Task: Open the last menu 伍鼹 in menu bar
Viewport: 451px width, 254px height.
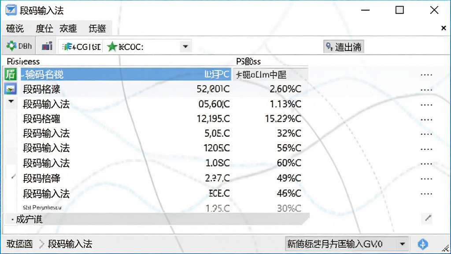Action: click(97, 29)
